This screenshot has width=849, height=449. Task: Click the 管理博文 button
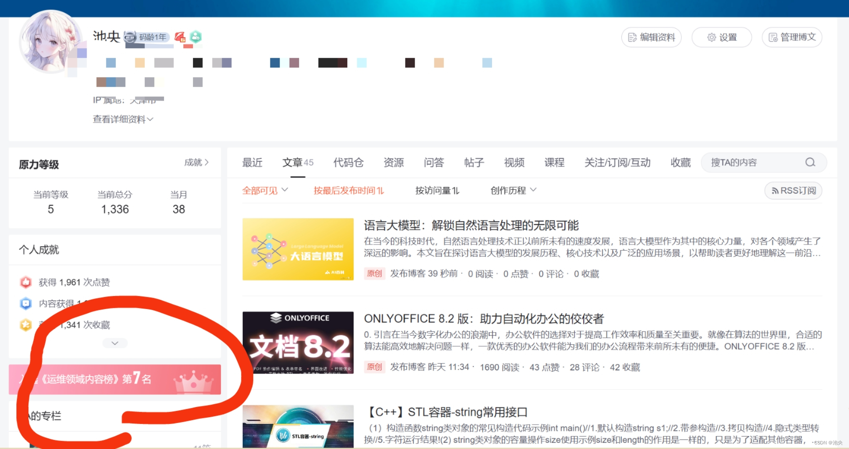click(792, 37)
